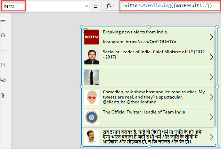Image resolution: width=221 pixels, height=149 pixels.
Task: Click 'Socialist Leader of India' description
Action: tap(154, 54)
